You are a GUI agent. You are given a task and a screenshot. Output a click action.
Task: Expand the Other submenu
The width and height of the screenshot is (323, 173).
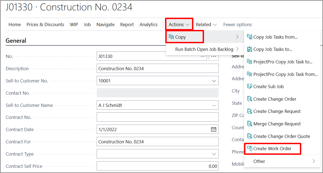point(314,161)
